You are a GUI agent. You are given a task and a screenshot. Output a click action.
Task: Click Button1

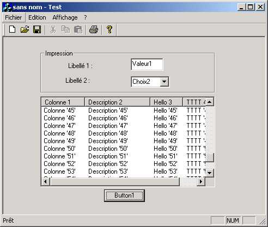[x=124, y=195]
